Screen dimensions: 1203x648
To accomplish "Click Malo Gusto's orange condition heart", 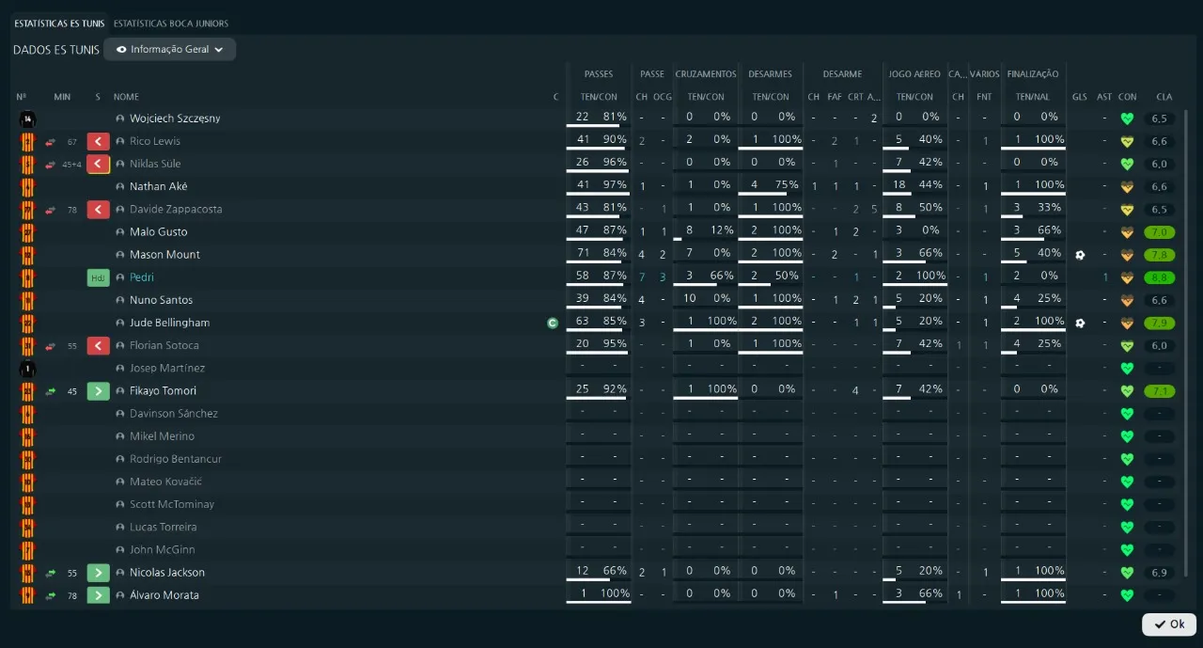I will point(1127,232).
